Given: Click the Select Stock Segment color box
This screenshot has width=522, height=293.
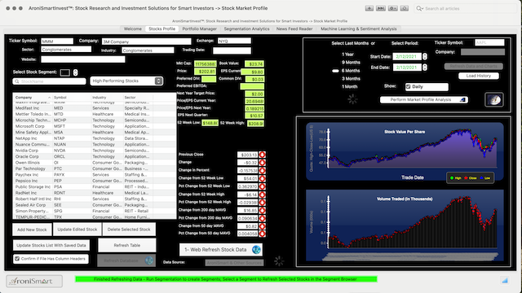Looking at the screenshot, I should tap(65, 72).
